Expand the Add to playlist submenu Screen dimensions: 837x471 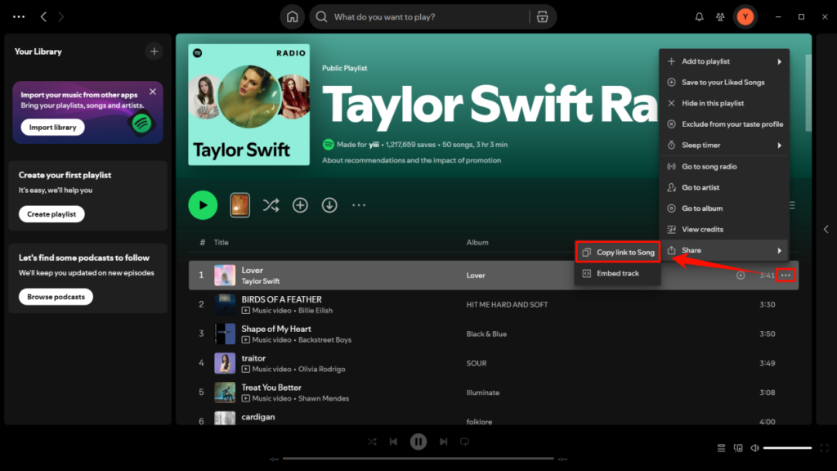724,61
